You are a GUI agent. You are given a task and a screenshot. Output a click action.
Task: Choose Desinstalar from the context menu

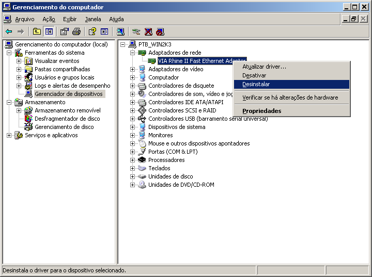(x=256, y=84)
